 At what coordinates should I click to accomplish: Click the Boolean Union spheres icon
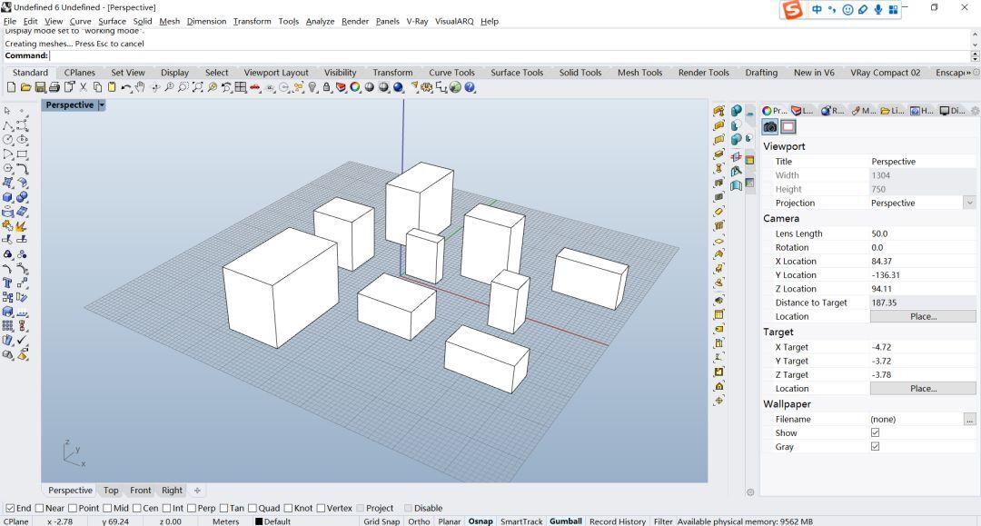(22, 198)
